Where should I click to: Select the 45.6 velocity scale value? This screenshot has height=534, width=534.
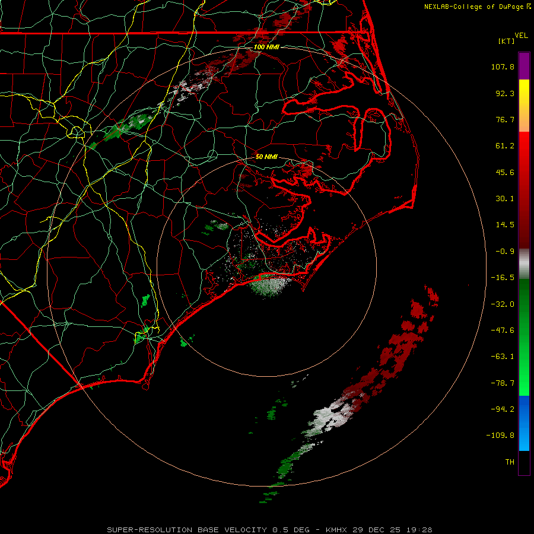(505, 172)
